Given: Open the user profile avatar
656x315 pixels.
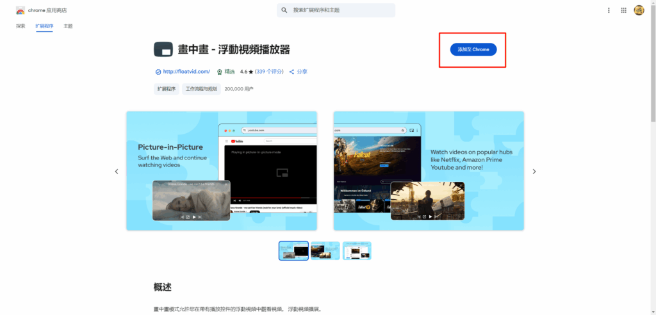Looking at the screenshot, I should tap(639, 10).
